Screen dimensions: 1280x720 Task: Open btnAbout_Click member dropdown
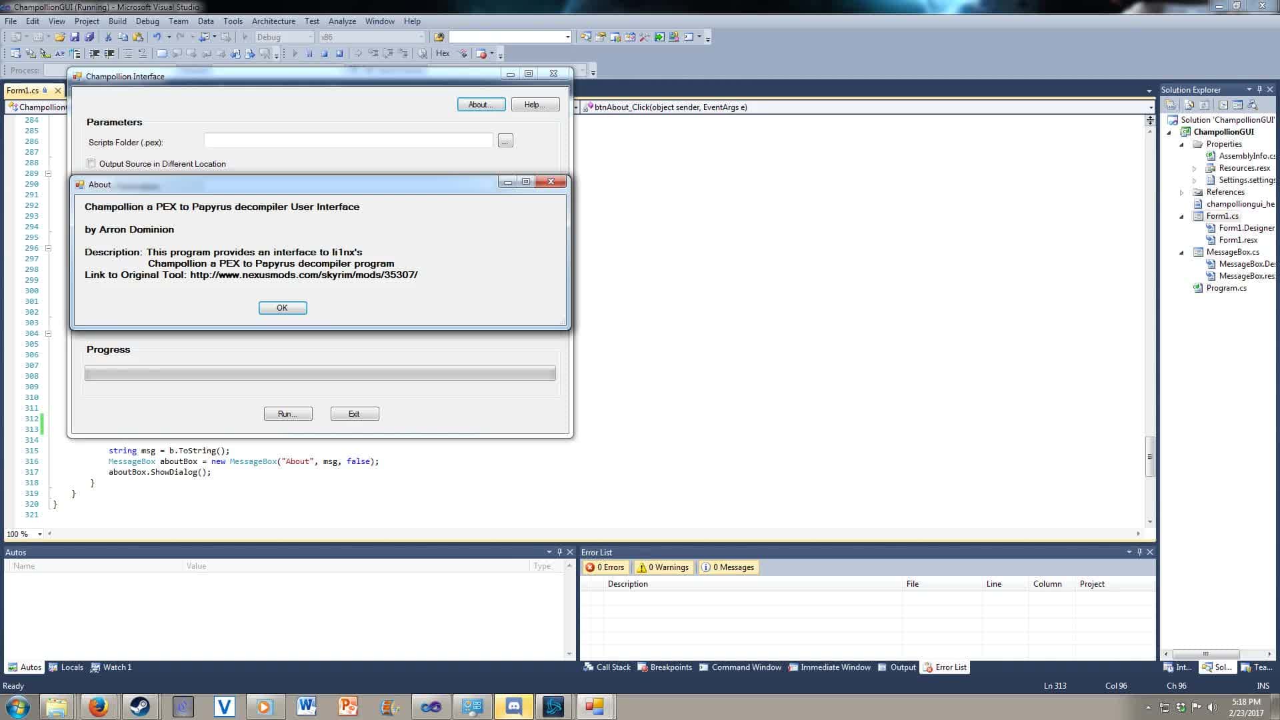[x=1151, y=107]
